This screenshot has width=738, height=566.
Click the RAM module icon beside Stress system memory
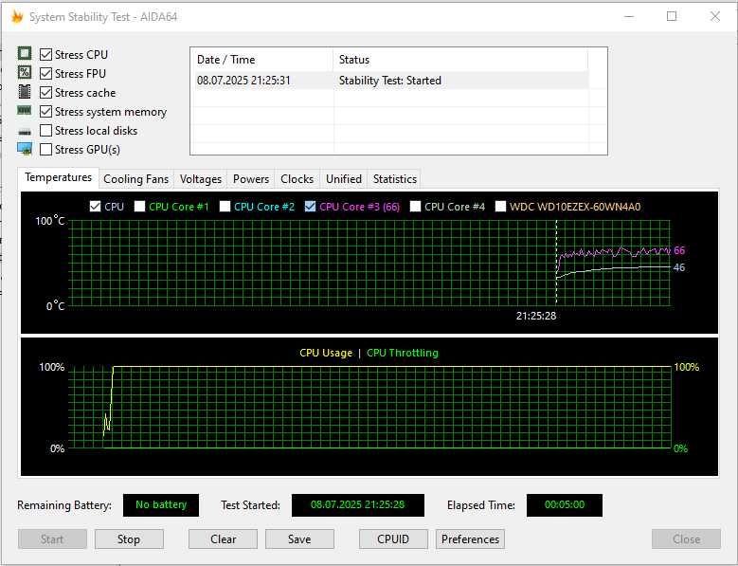tap(25, 111)
